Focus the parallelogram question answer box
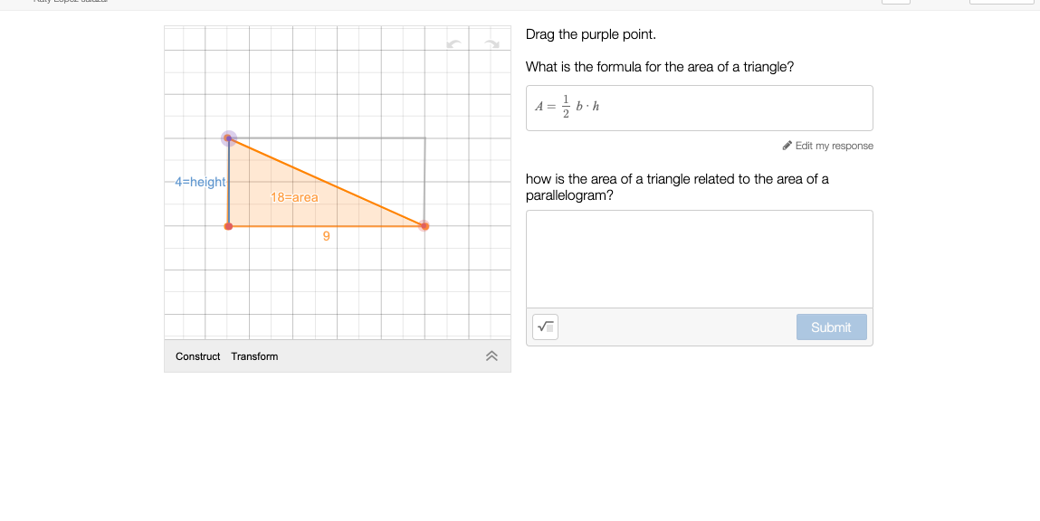The width and height of the screenshot is (1040, 521). (x=699, y=259)
